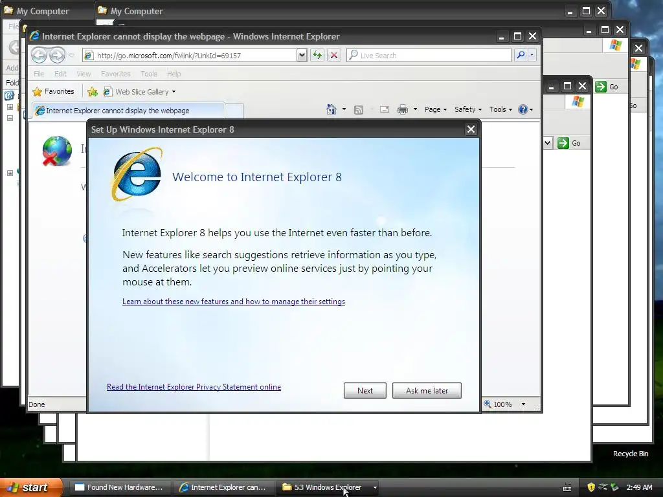Expand the background Explorer address bar dropdown

point(547,143)
